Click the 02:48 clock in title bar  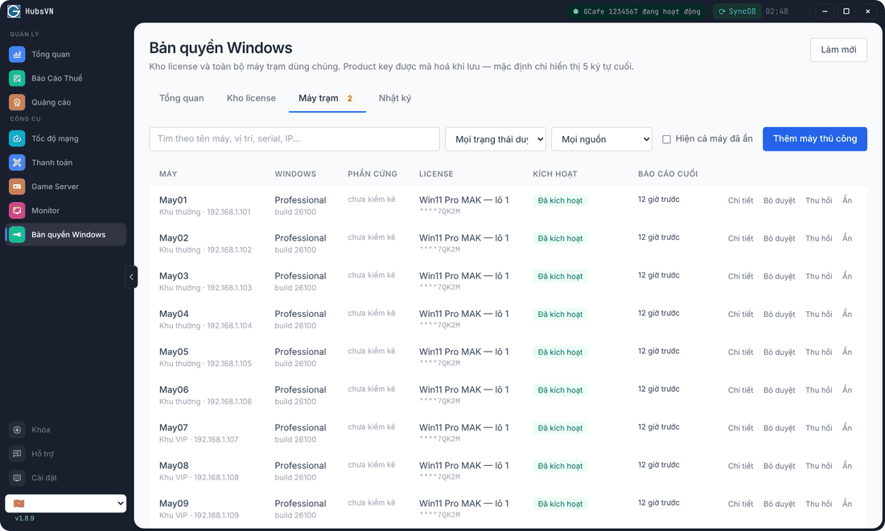[776, 11]
